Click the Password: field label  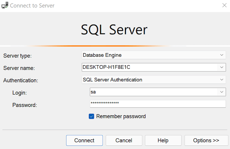[25, 105]
